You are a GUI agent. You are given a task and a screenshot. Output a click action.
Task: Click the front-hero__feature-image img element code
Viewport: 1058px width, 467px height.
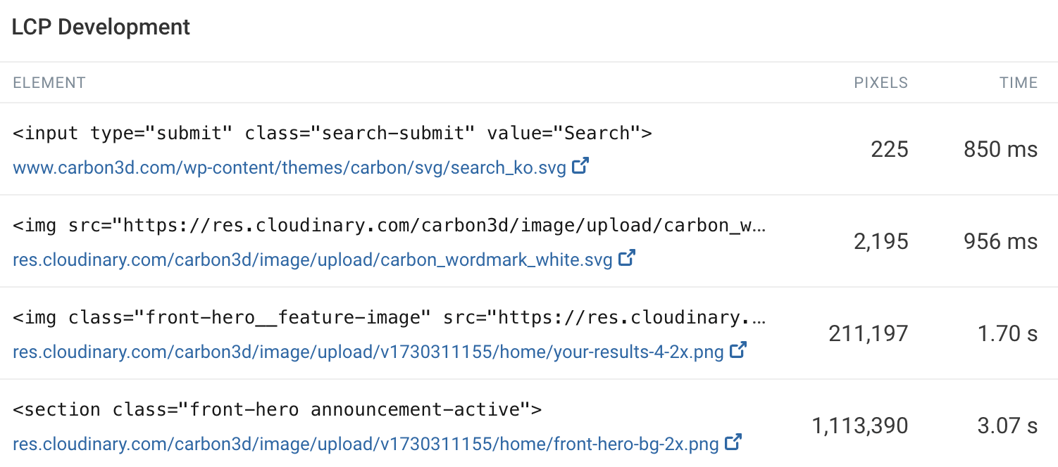click(x=390, y=317)
